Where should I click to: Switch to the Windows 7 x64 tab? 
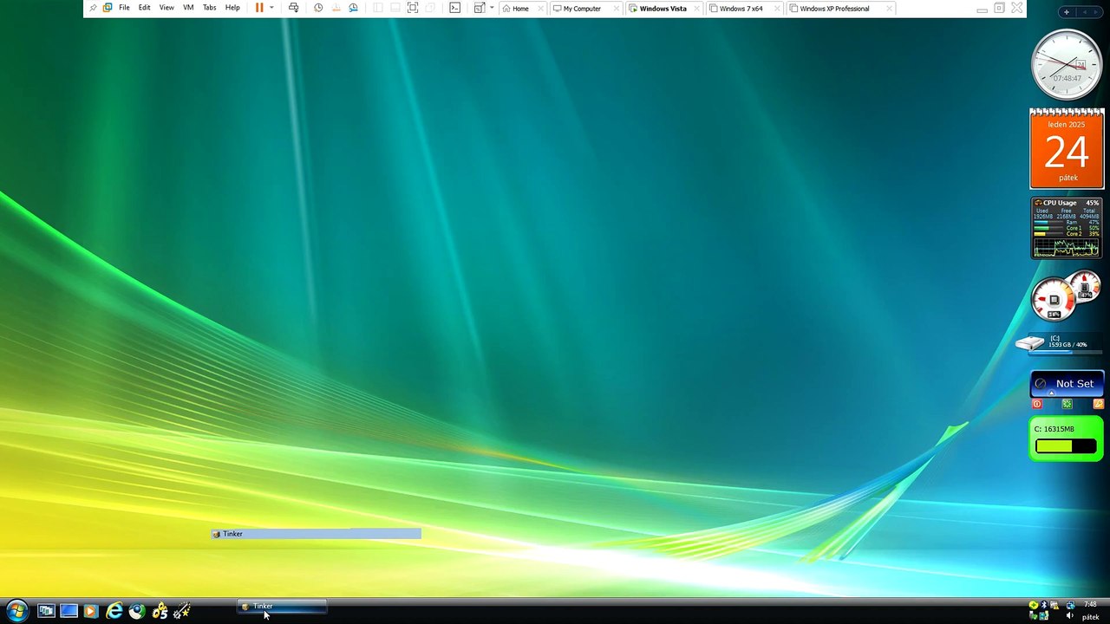pos(741,9)
